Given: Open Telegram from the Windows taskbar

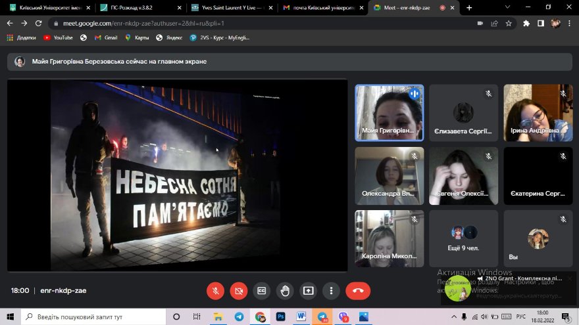Looking at the screenshot, I should point(238,316).
